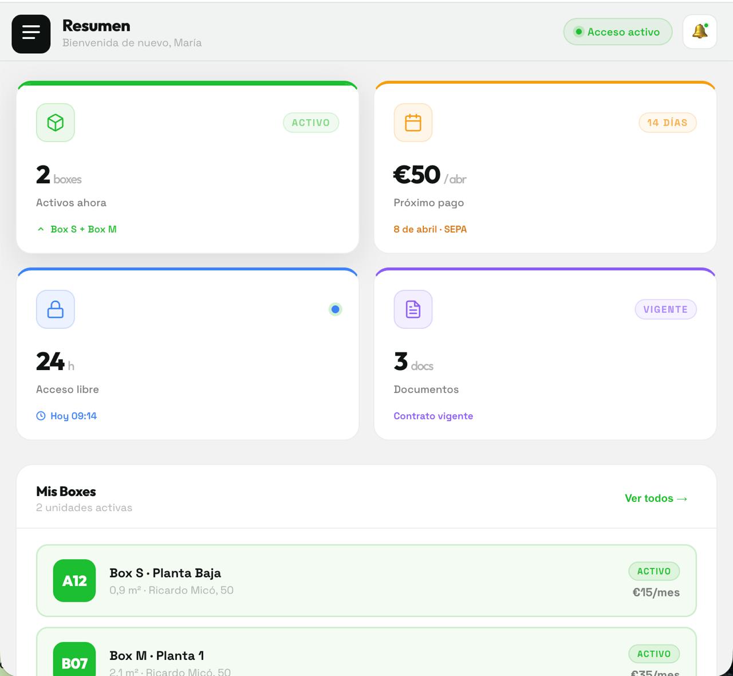Open the Contrato vigente link
The image size is (733, 676).
click(433, 416)
